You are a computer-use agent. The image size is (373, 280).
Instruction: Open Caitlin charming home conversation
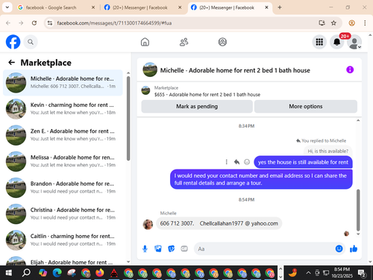pyautogui.click(x=63, y=240)
